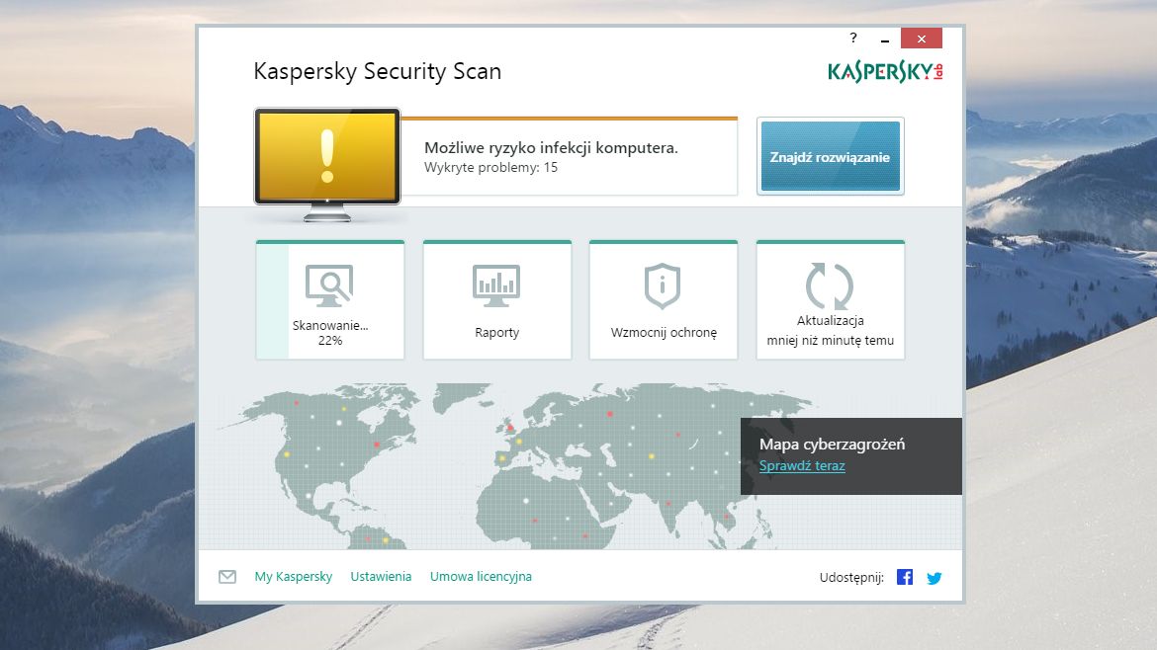Minimize the Kaspersky Security Scan window
Screen dimensions: 1157x650
pos(885,40)
